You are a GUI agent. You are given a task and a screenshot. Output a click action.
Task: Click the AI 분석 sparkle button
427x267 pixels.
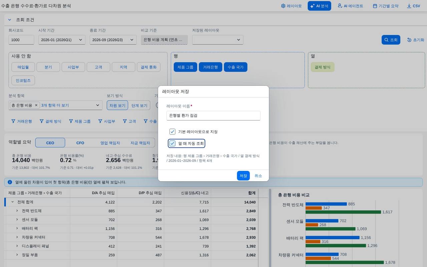pyautogui.click(x=319, y=6)
